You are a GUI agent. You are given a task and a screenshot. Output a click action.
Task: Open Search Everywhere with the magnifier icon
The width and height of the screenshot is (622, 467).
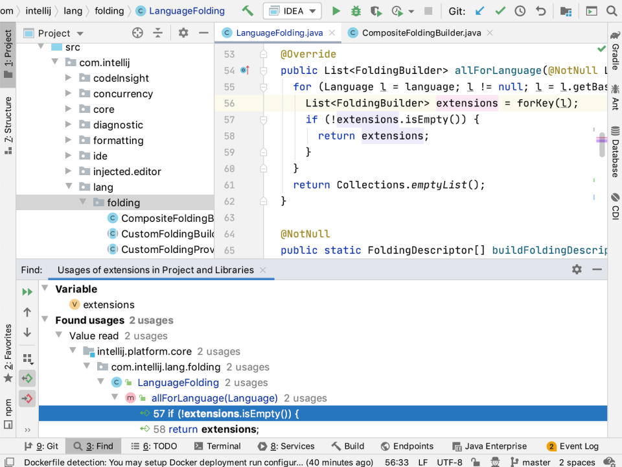click(612, 10)
